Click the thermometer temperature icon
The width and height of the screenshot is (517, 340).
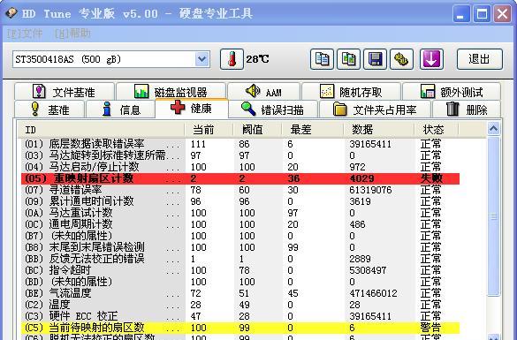point(232,59)
